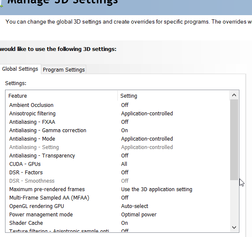252x237 pixels.
Task: Open the On value for Gamma correction
Action: click(125, 130)
